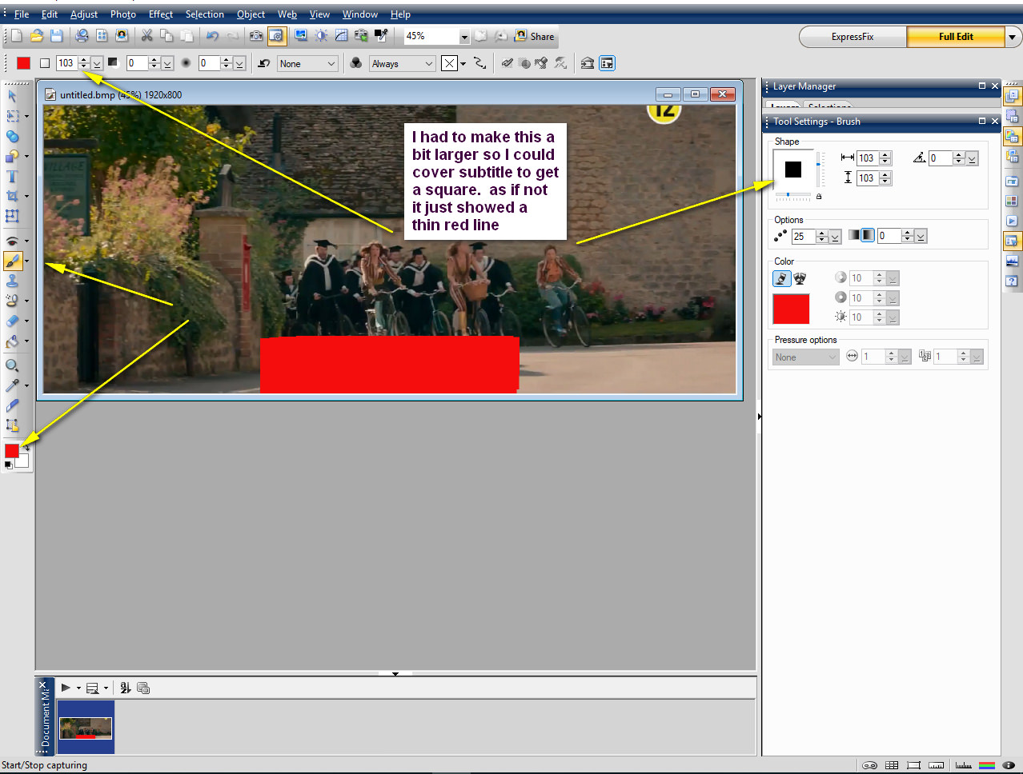Click the Save floppy disk icon
The height and width of the screenshot is (774, 1023).
click(56, 36)
